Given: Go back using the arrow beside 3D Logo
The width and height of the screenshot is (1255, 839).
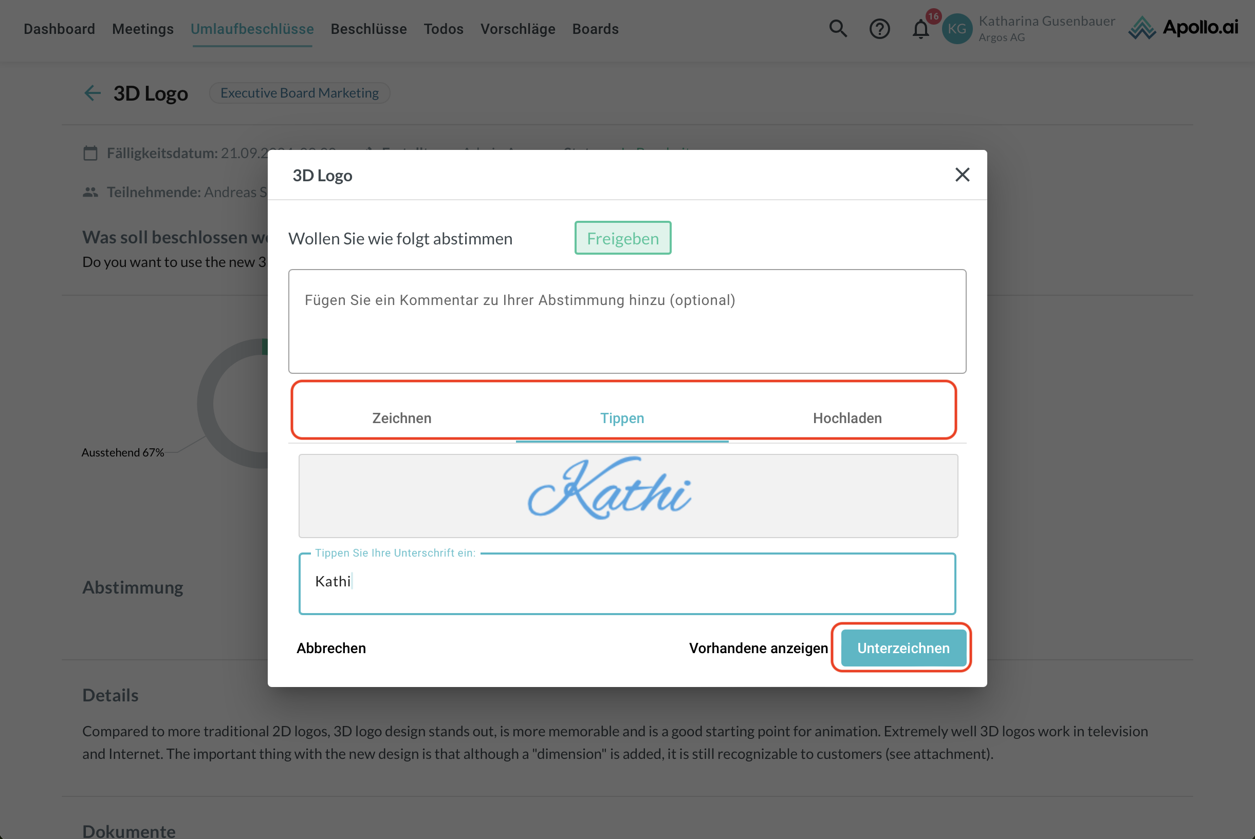Looking at the screenshot, I should (x=92, y=93).
